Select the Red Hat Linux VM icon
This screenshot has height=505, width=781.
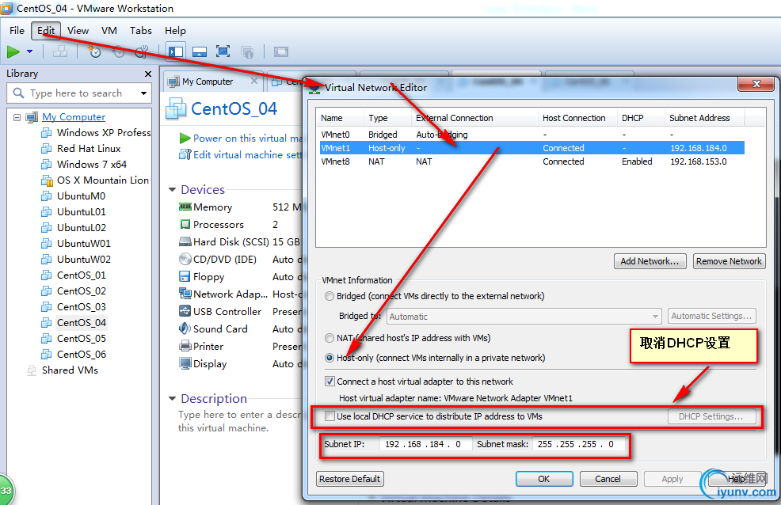46,149
